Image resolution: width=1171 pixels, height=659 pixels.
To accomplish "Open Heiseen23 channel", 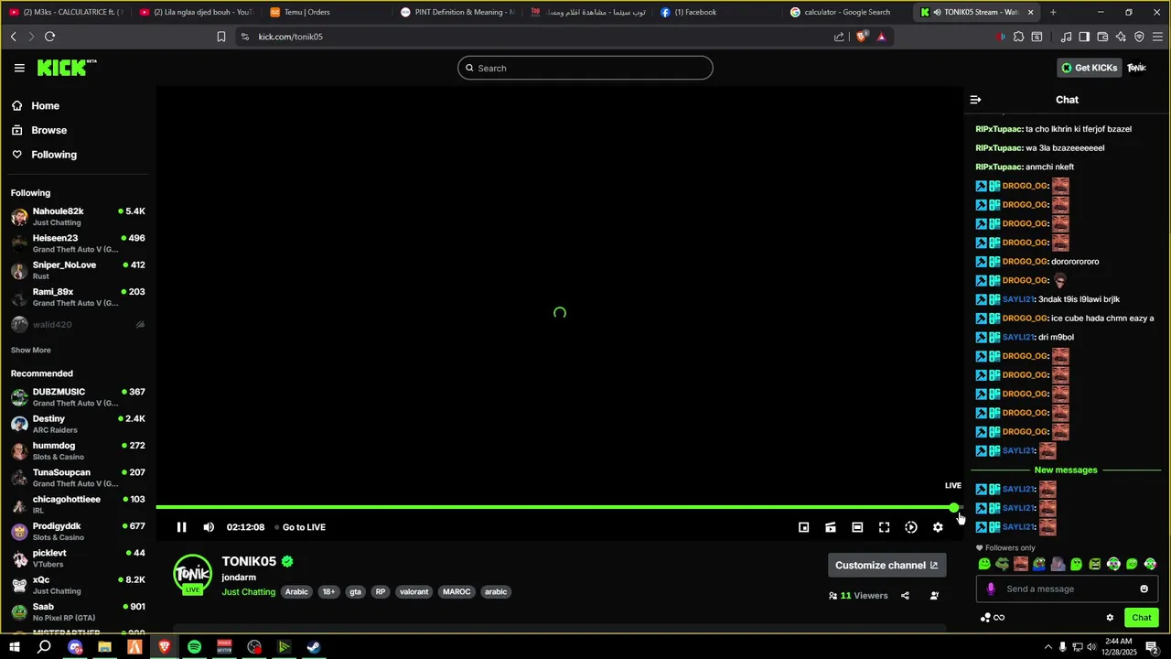I will 78,243.
